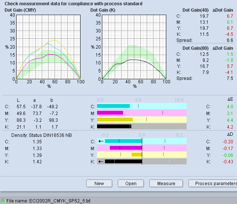
Task: Click ΔE value 4.2 for black
Action: pyautogui.click(x=230, y=127)
